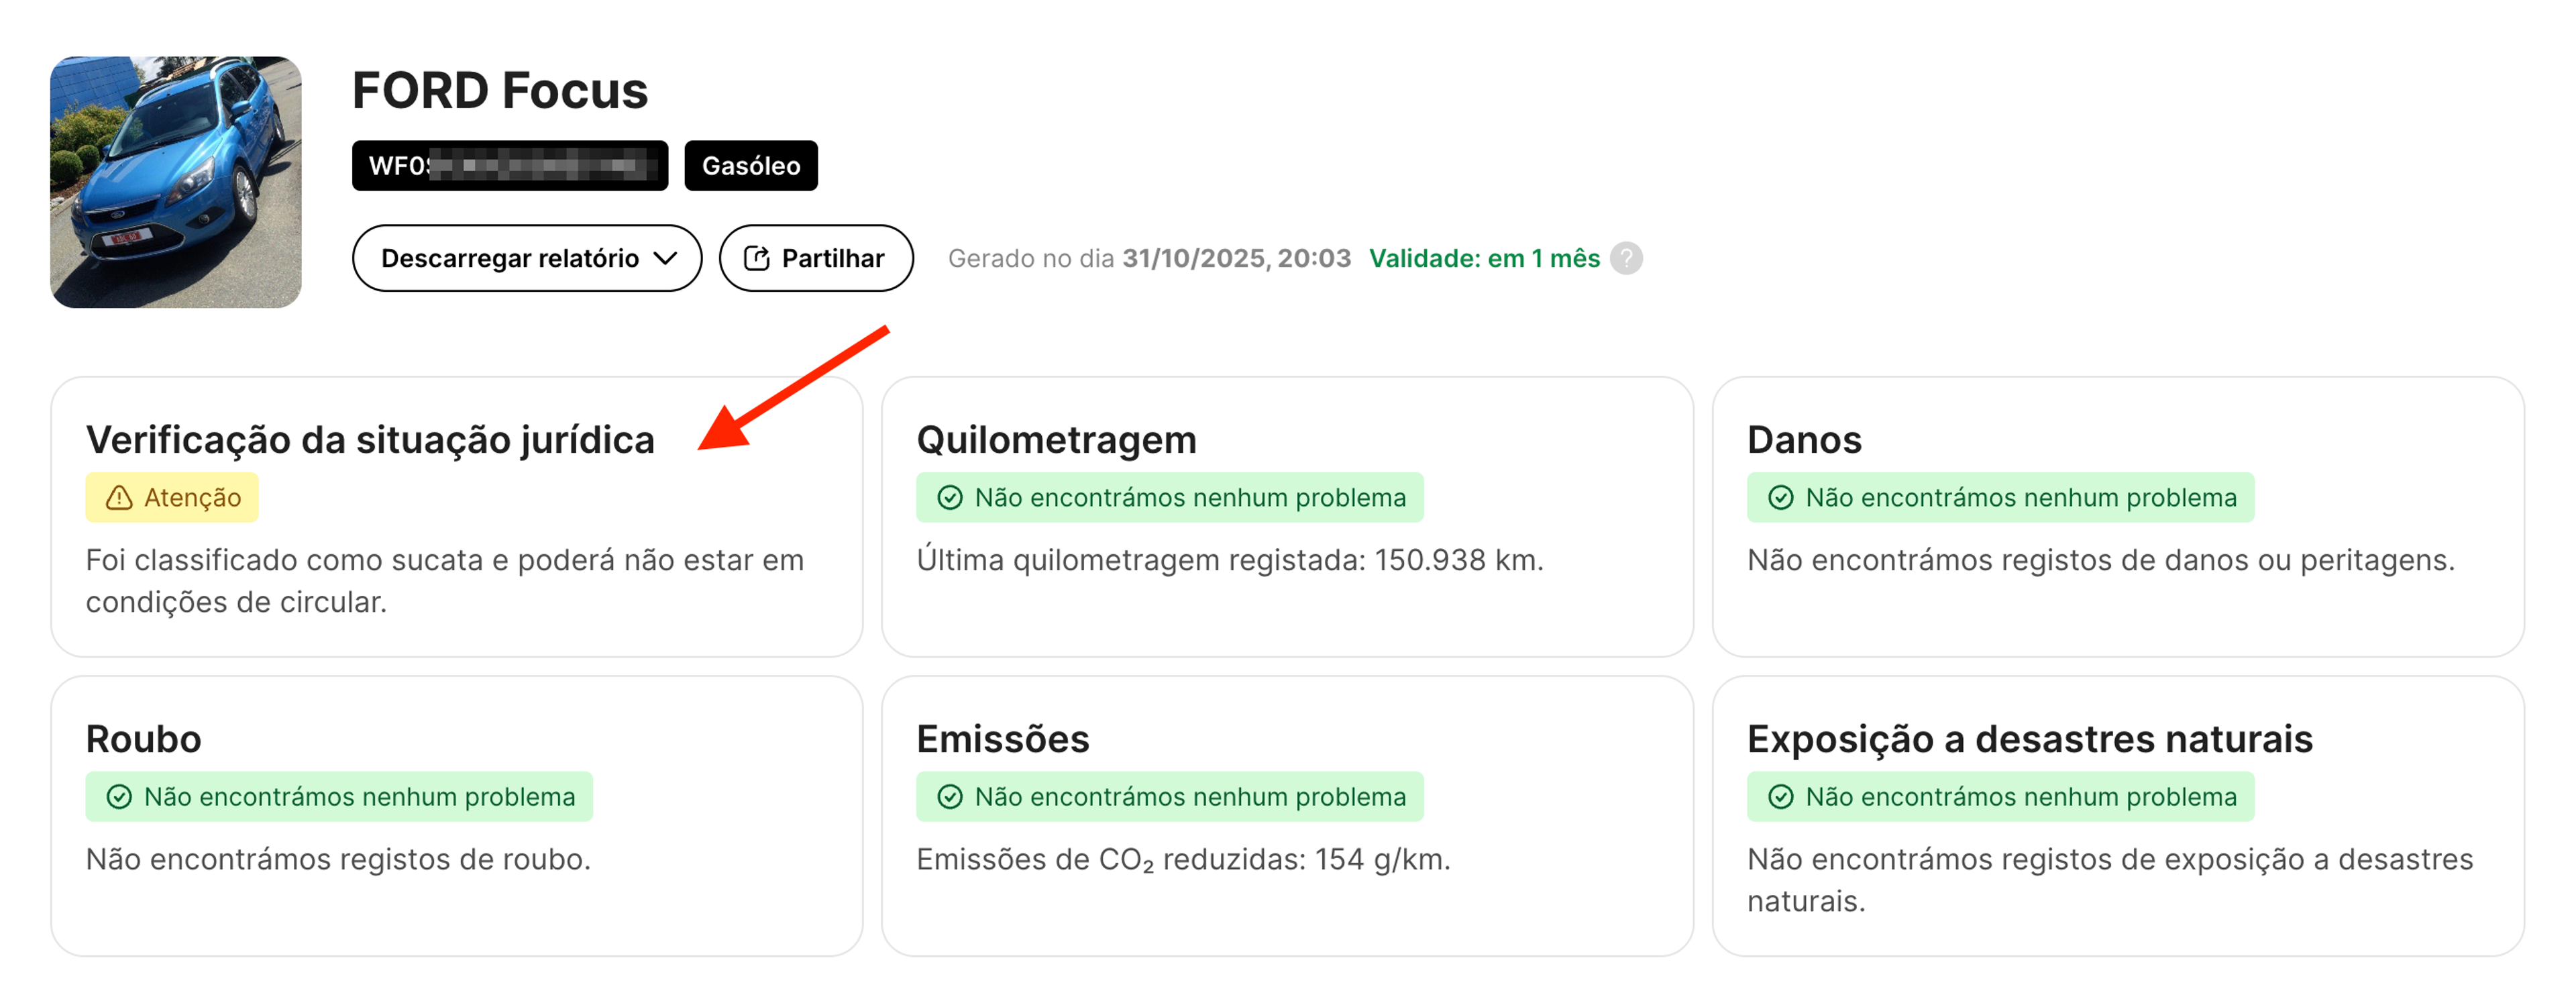Click the share icon in the Partilhar button

pyautogui.click(x=757, y=257)
